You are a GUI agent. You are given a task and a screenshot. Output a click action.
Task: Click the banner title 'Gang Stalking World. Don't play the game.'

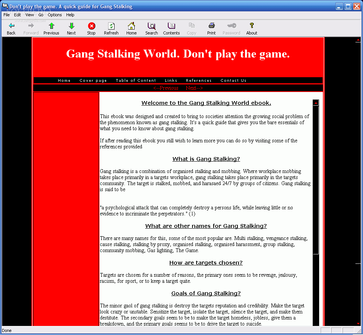178,54
